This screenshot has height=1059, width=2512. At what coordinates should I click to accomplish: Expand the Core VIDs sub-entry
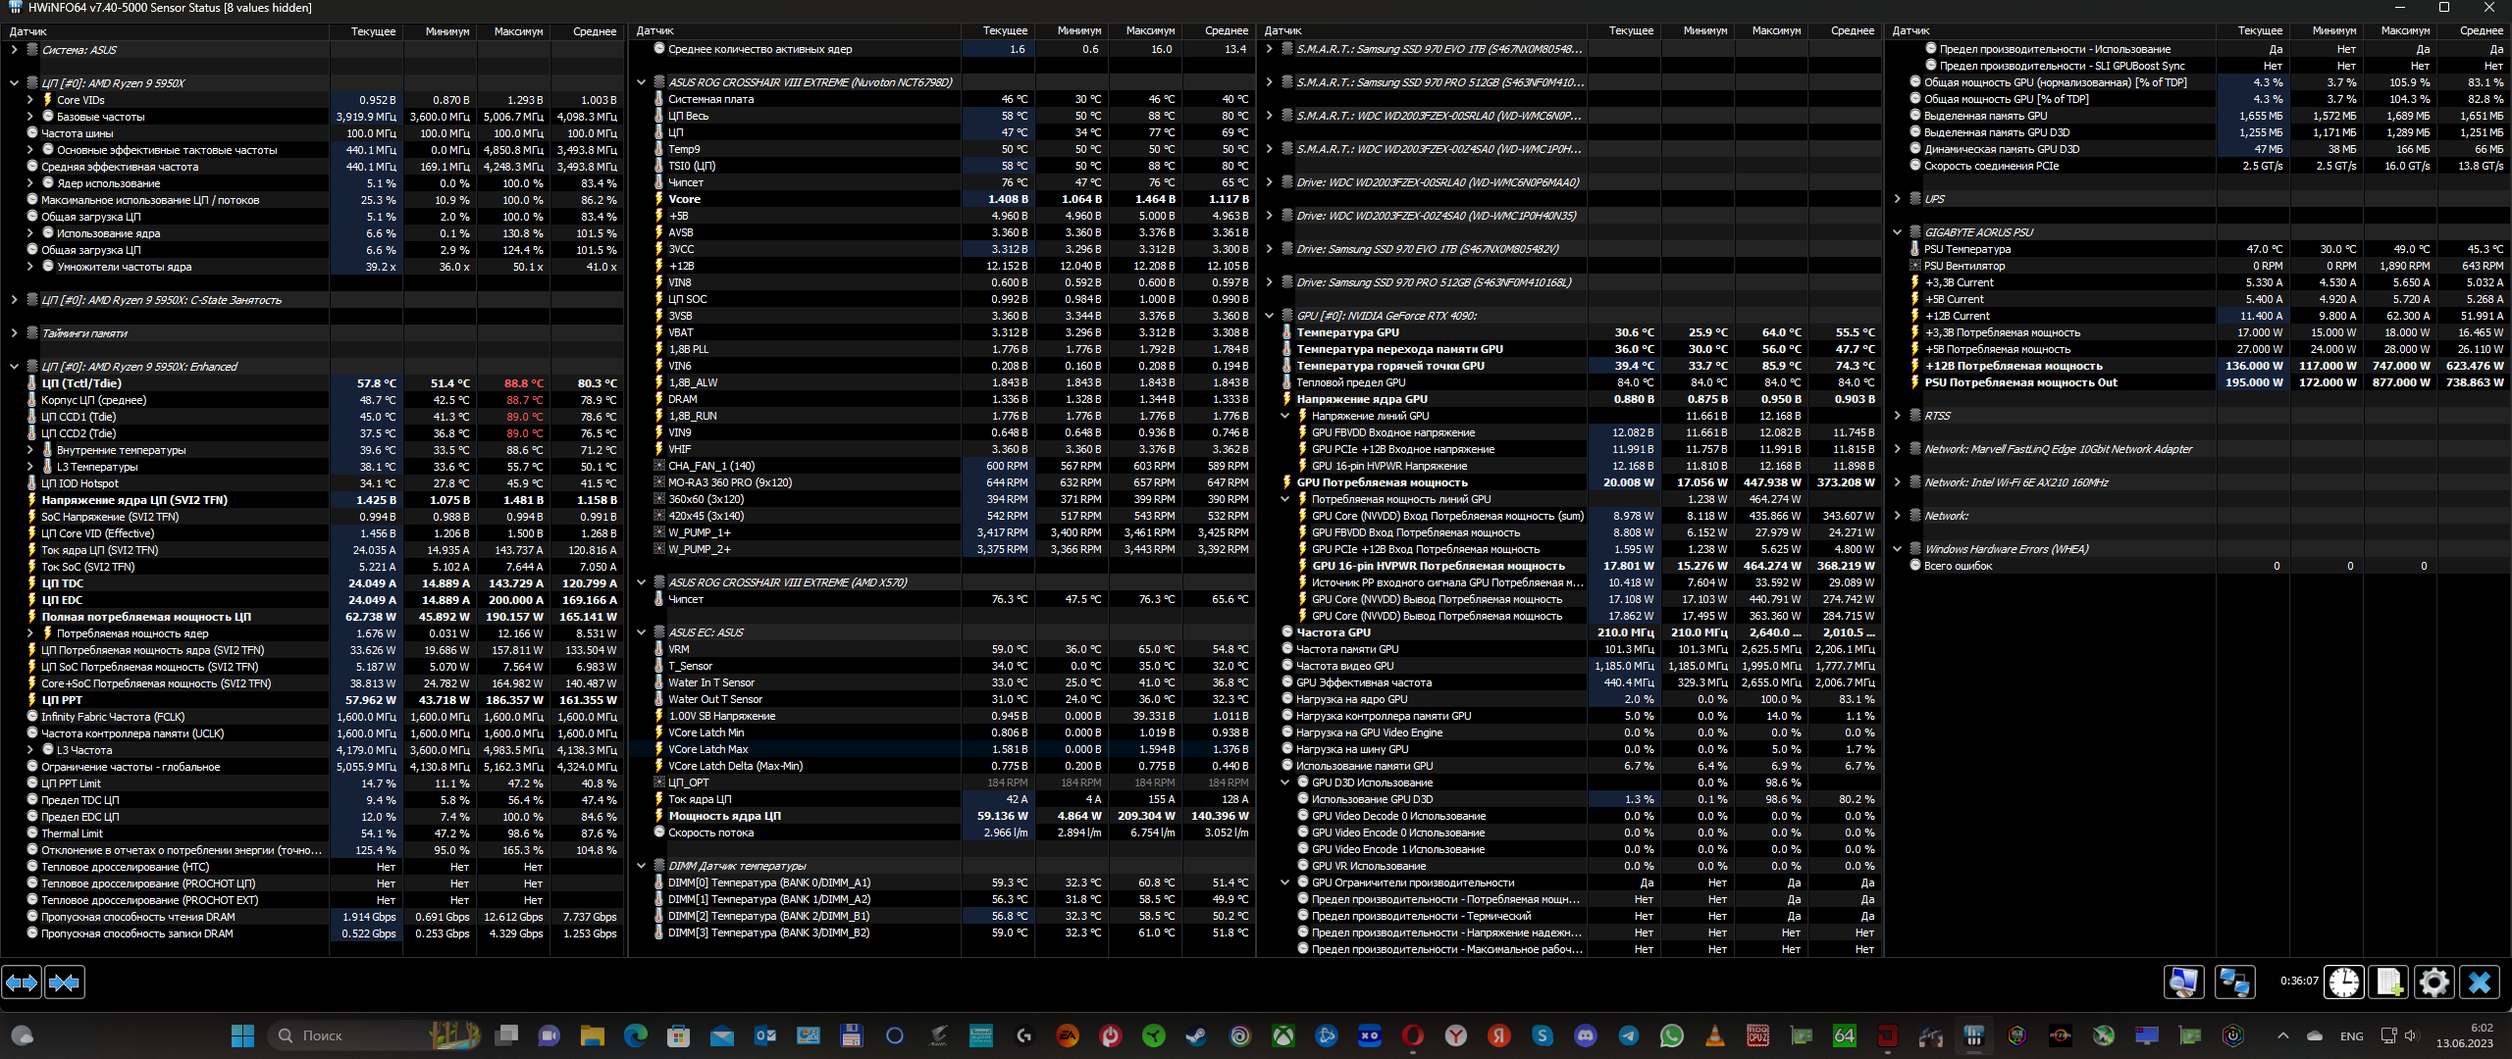(29, 100)
